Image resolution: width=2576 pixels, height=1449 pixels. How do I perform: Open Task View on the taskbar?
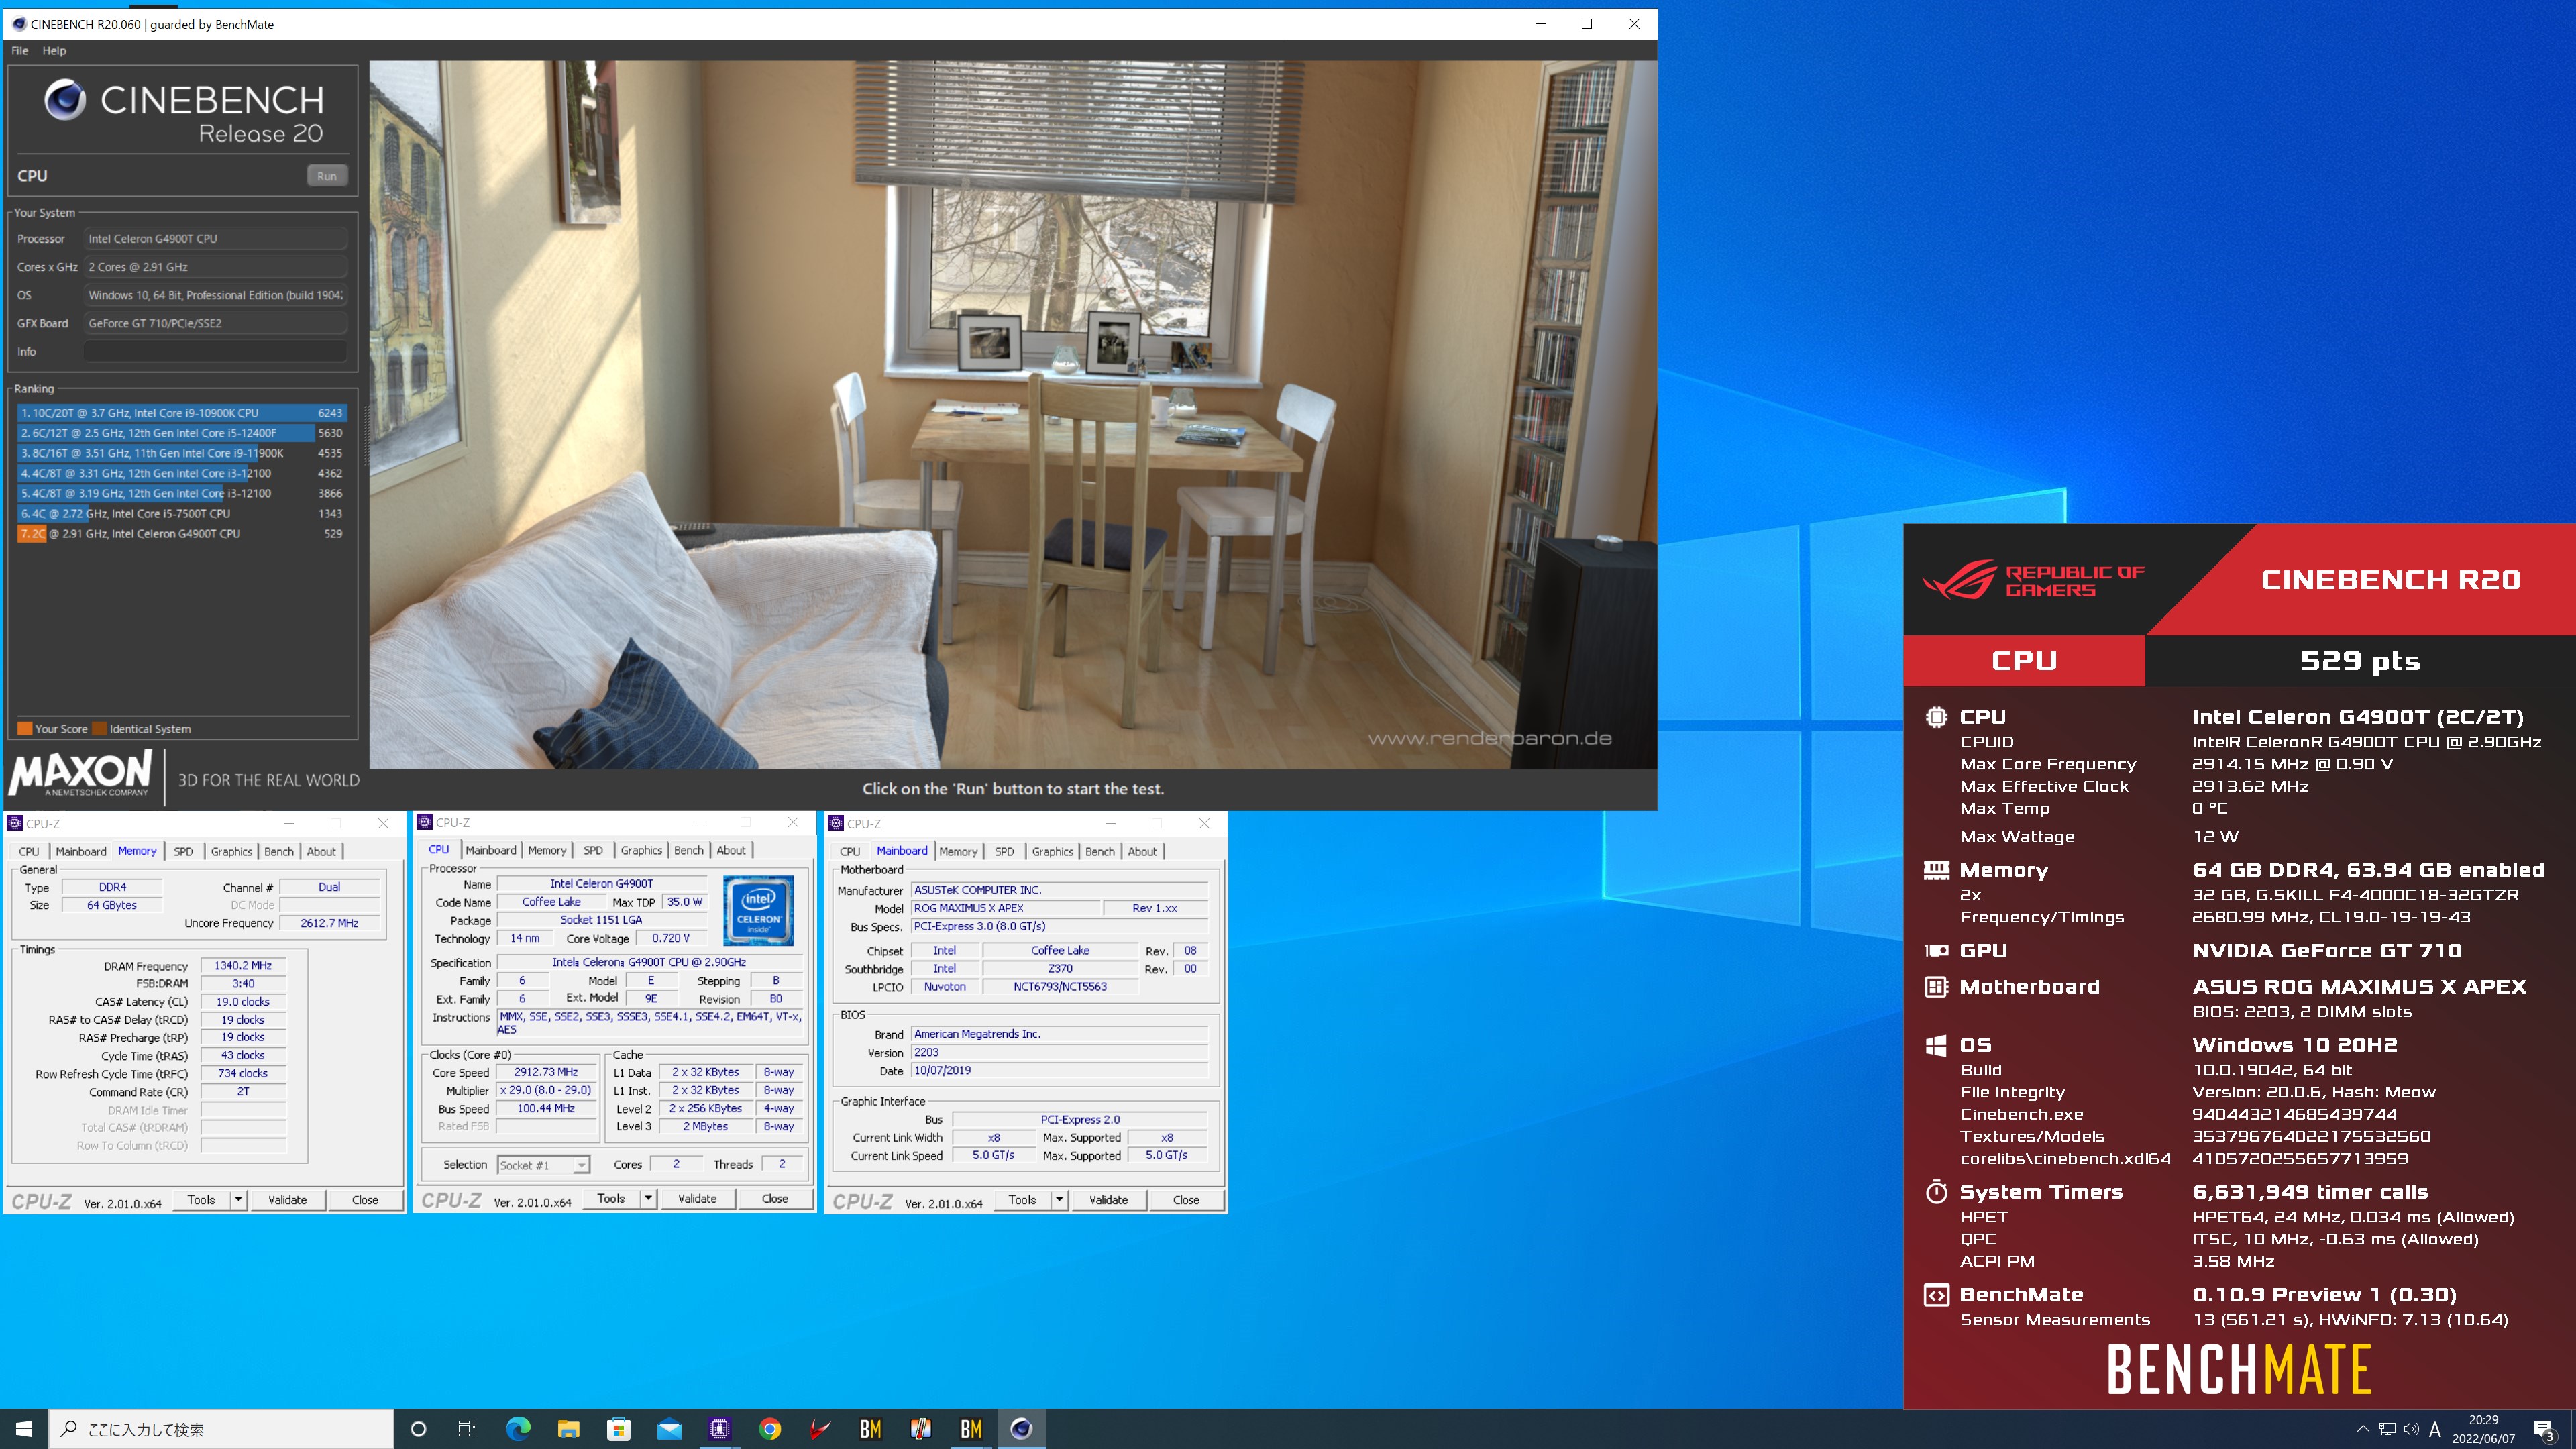coord(467,1429)
